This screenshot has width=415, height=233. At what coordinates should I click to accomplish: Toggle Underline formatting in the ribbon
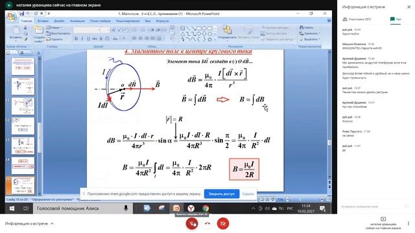pyautogui.click(x=88, y=39)
